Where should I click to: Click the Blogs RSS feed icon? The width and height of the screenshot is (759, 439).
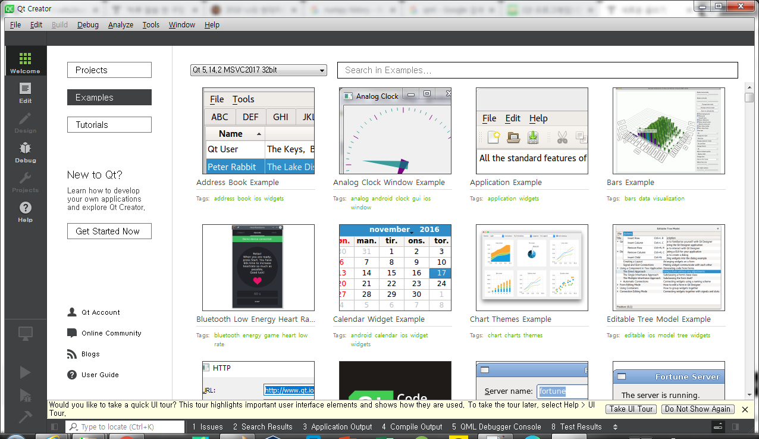coord(72,354)
